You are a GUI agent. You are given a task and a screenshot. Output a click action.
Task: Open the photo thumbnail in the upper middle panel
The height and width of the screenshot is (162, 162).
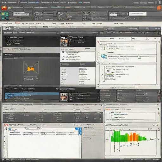(x=64, y=41)
